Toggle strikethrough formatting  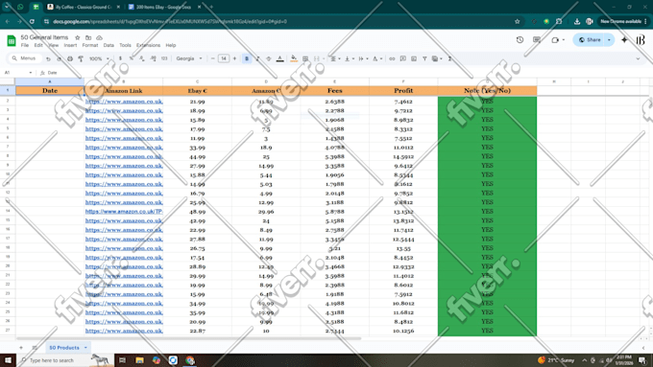[269, 58]
